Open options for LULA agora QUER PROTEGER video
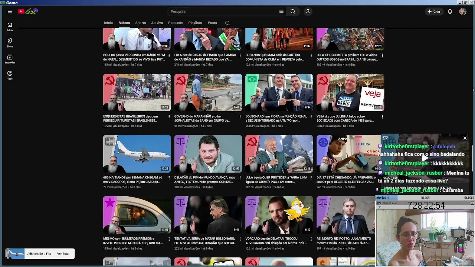The image size is (475, 267). coord(311,178)
